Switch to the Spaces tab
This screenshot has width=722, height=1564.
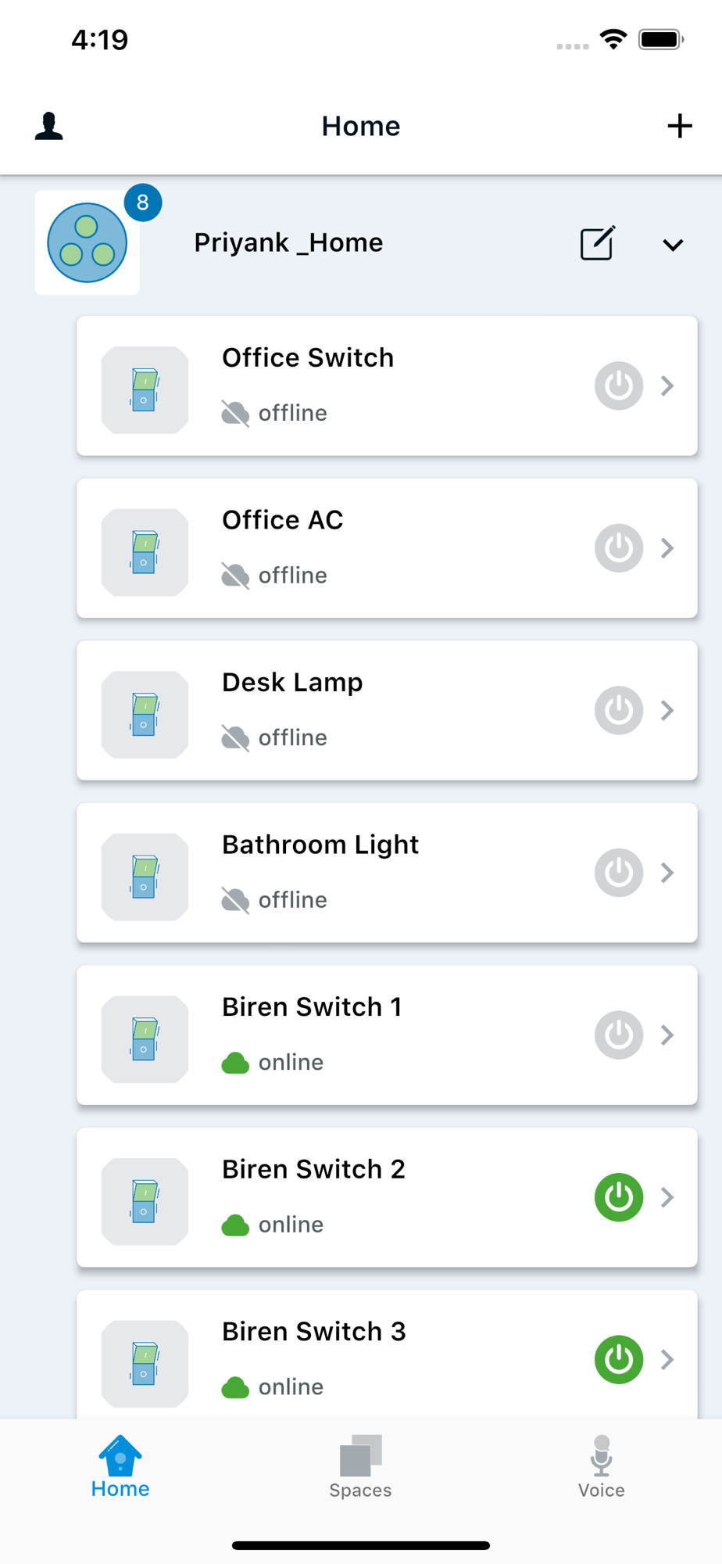pos(360,1466)
